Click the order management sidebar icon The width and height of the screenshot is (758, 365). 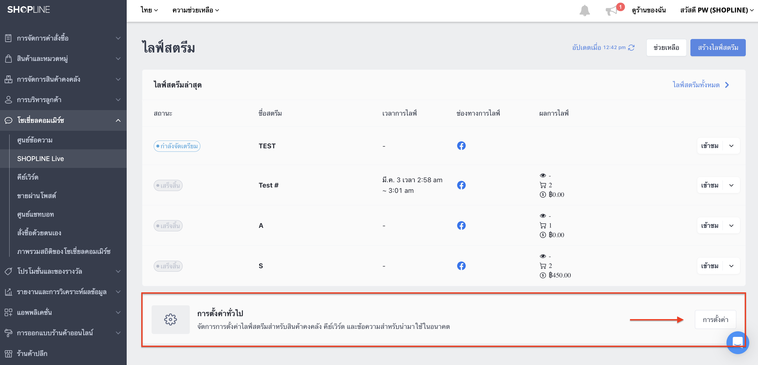point(8,38)
